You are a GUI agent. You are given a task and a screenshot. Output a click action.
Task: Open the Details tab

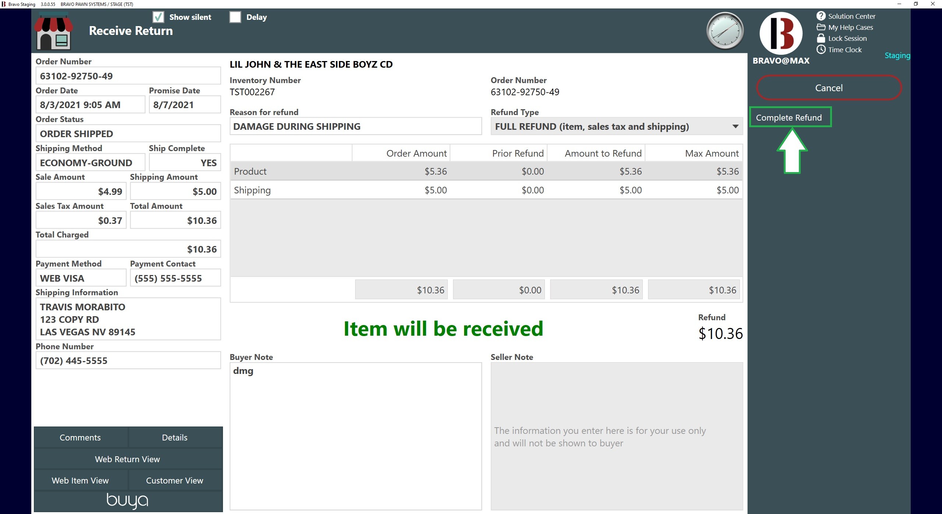click(x=175, y=438)
